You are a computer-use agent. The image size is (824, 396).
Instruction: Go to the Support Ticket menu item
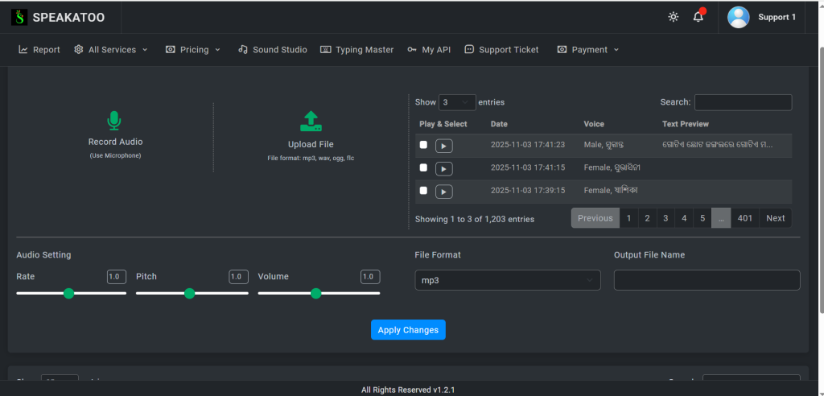click(x=501, y=50)
